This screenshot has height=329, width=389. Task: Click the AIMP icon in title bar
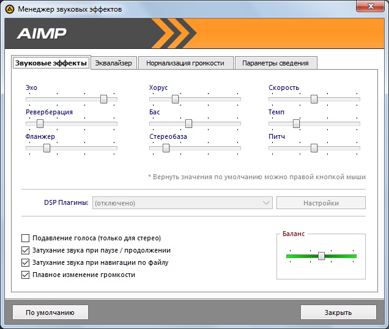pyautogui.click(x=10, y=9)
